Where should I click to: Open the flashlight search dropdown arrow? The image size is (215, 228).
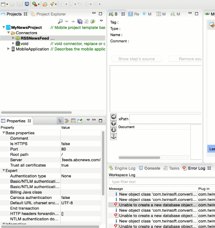[x=56, y=4]
